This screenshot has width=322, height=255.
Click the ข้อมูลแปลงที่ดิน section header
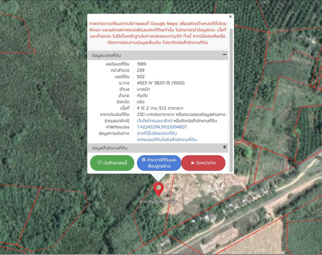[158, 55]
